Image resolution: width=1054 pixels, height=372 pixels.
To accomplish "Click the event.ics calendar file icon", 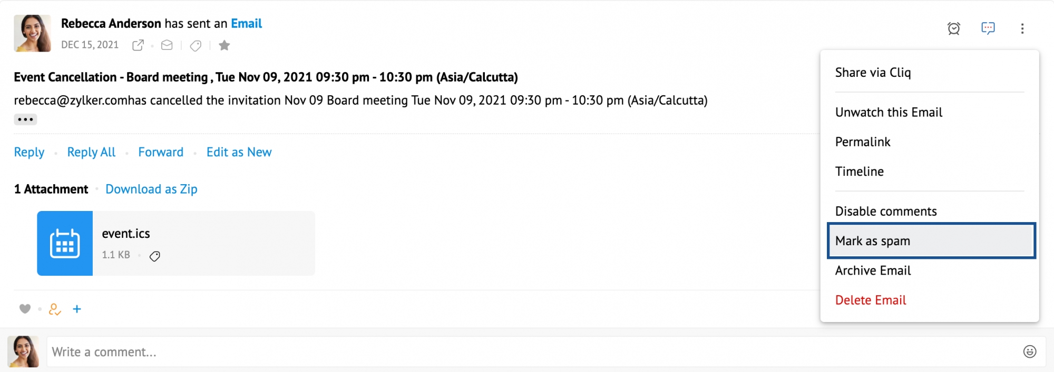I will pos(65,244).
